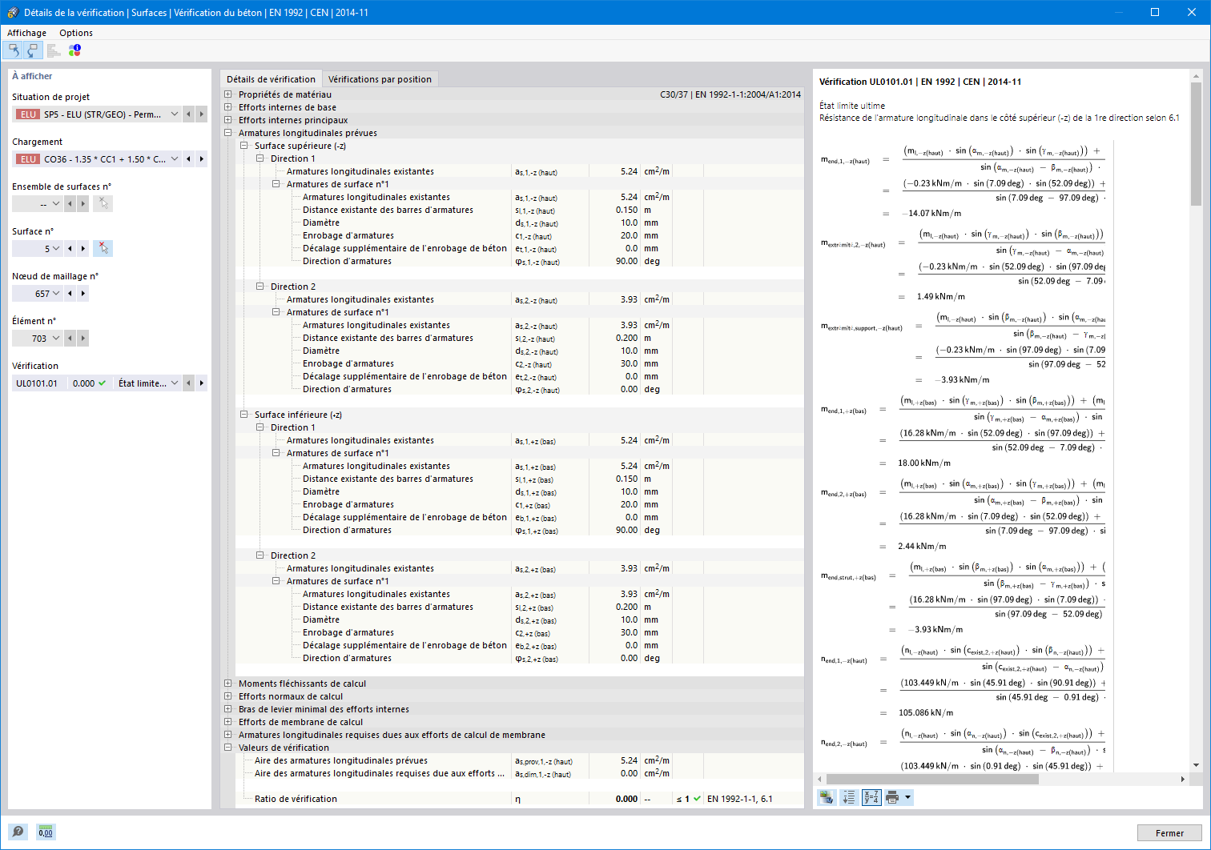This screenshot has width=1211, height=850.
Task: Expand Bras de levier minimal des efforts internes
Action: pos(228,709)
